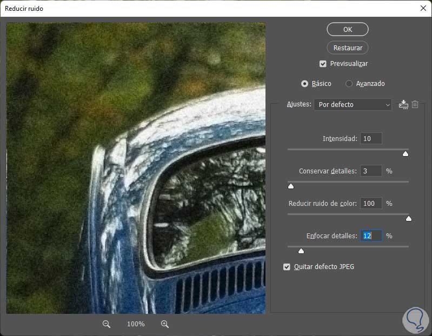The width and height of the screenshot is (432, 336).
Task: Click the 100% zoom level text
Action: point(136,324)
